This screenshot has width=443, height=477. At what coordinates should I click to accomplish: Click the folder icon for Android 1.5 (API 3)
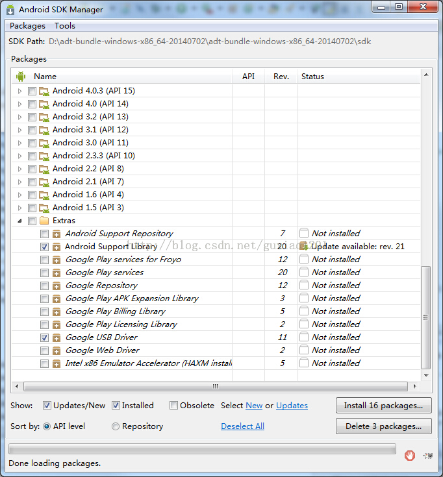coord(44,208)
